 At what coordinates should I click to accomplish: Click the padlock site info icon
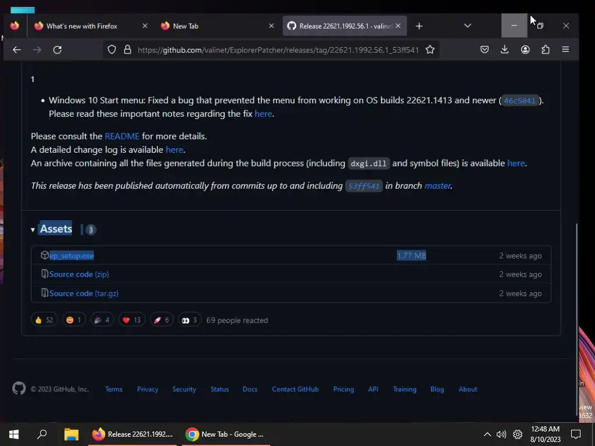click(x=127, y=50)
